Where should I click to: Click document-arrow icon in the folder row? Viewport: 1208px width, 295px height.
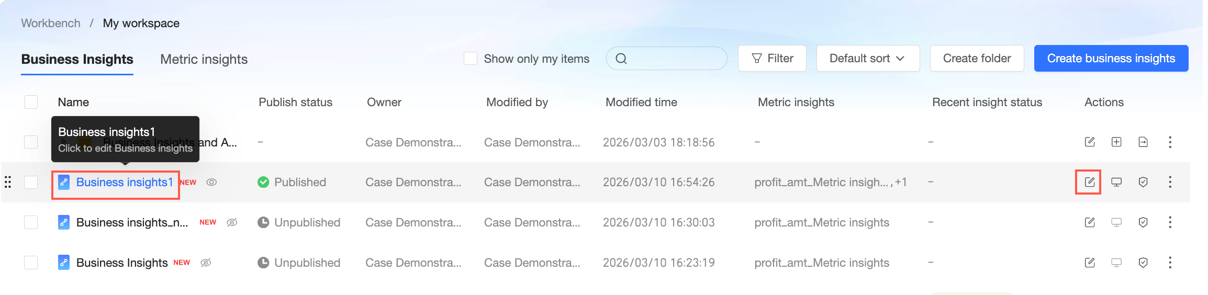1143,142
